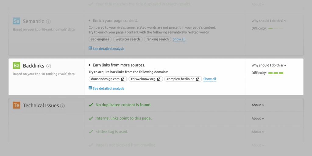Open external link icon for thisweknow.org
This screenshot has height=156, width=312.
(x=158, y=79)
